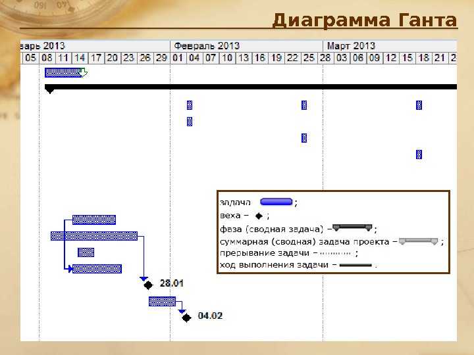
Task: Click day cell '22' in timeline header
Action: [x=292, y=58]
